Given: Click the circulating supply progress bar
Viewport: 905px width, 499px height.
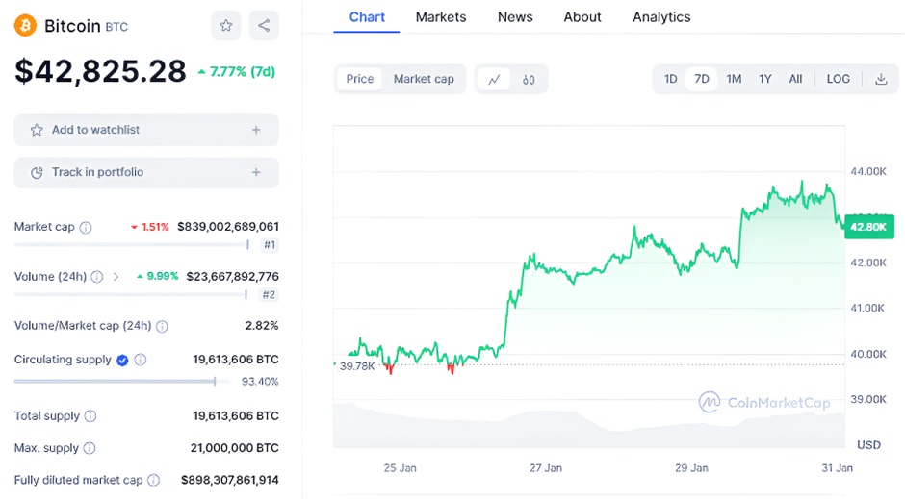Looking at the screenshot, I should [115, 382].
